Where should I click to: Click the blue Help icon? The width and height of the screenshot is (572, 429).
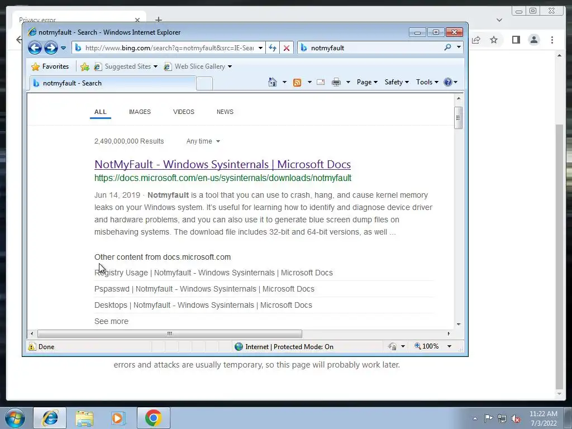(x=448, y=82)
